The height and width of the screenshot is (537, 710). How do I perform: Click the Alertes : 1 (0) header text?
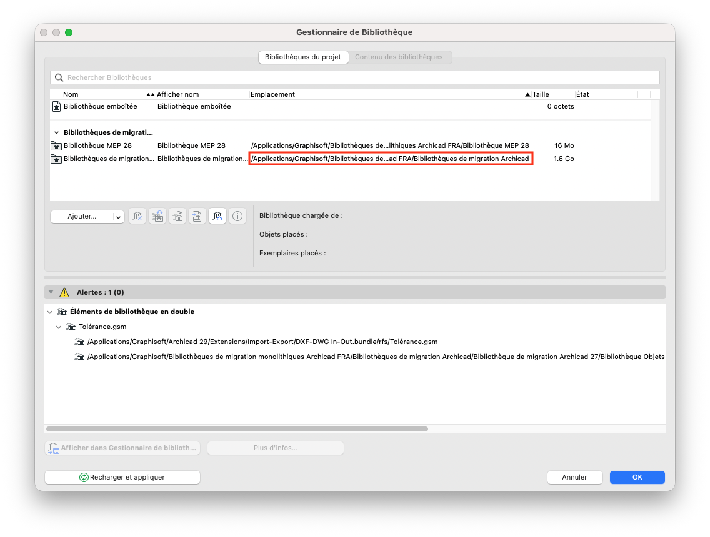click(x=100, y=292)
